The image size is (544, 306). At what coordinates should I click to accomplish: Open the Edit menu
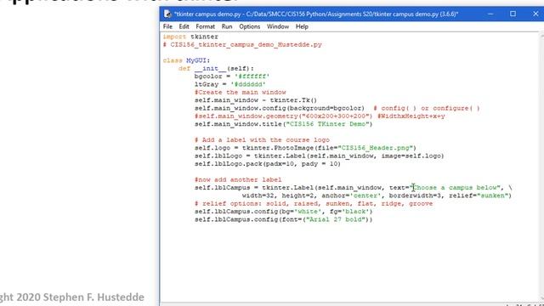click(184, 26)
